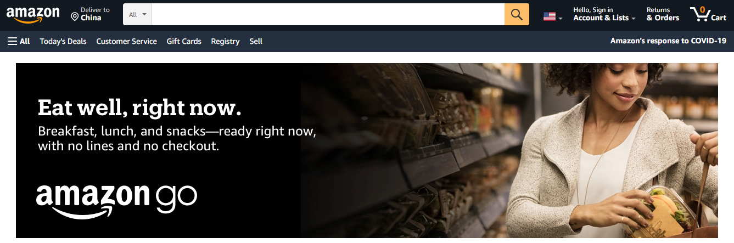Click the US flag language icon
Viewport: 734px width, 243px height.
pyautogui.click(x=550, y=16)
